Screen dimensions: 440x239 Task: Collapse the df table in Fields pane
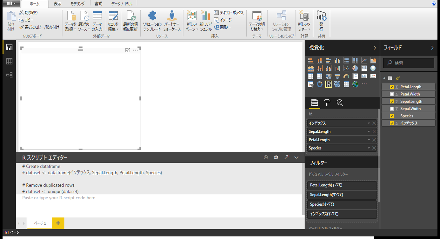pyautogui.click(x=384, y=78)
